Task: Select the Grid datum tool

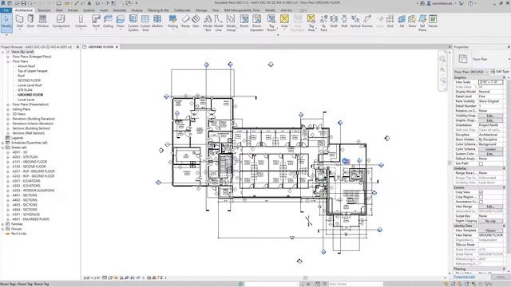Action: point(390,22)
